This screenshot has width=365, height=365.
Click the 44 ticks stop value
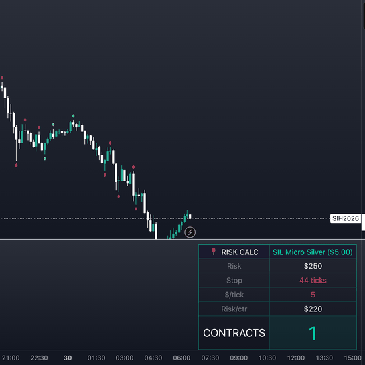pyautogui.click(x=313, y=281)
